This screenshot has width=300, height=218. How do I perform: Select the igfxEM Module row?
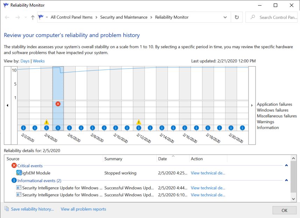[147, 173]
